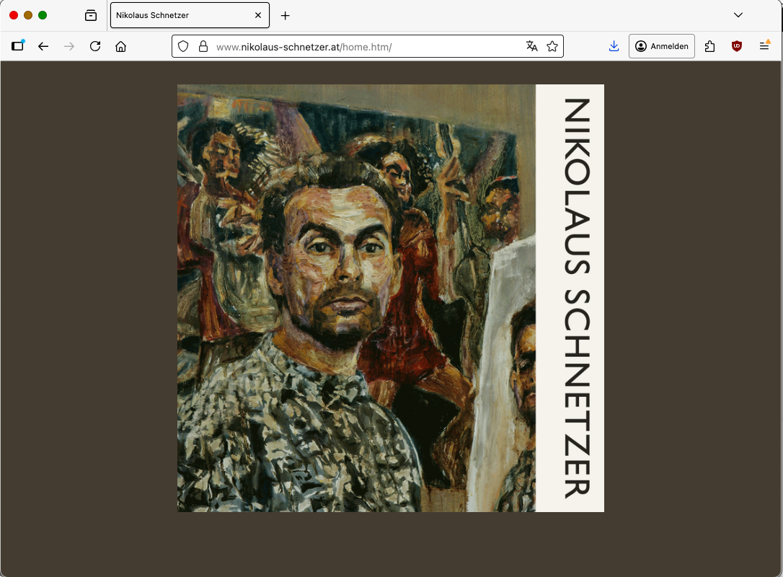Open the downloads panel
This screenshot has width=783, height=577.
click(x=614, y=46)
